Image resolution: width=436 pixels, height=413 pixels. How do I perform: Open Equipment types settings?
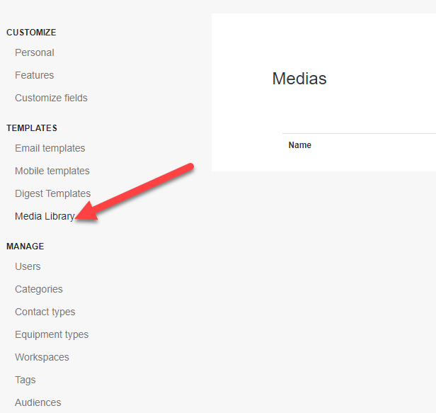pos(52,334)
